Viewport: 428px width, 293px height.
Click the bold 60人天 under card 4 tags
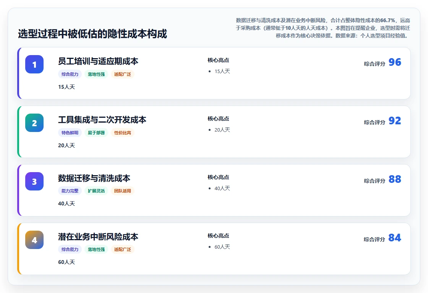[66, 262]
